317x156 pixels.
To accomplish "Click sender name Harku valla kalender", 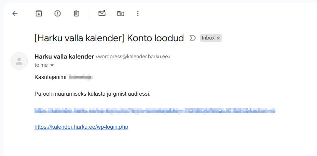I will [64, 57].
